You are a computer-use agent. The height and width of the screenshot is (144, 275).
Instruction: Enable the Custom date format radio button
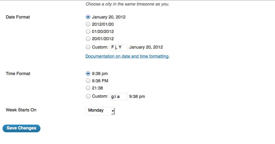(x=88, y=47)
